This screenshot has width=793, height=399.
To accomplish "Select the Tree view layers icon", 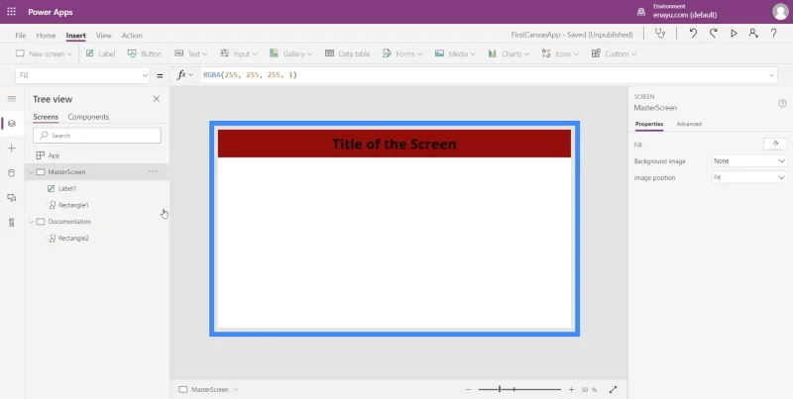I will pyautogui.click(x=12, y=123).
